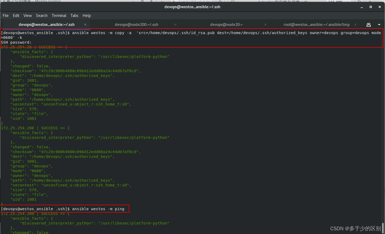Click the '172.25.254.200 | SUCCESS' copy output line

click(35, 128)
